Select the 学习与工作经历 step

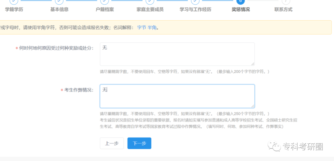[195, 10]
